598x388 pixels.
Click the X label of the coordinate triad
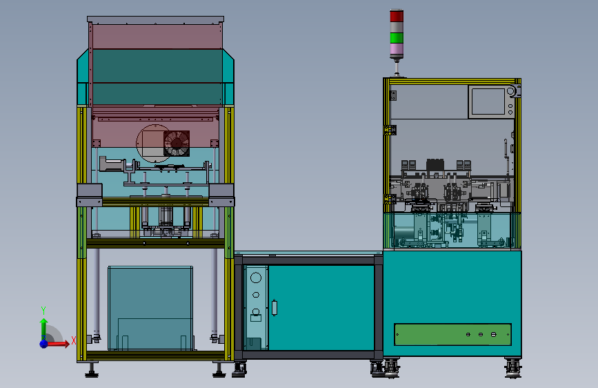point(74,340)
